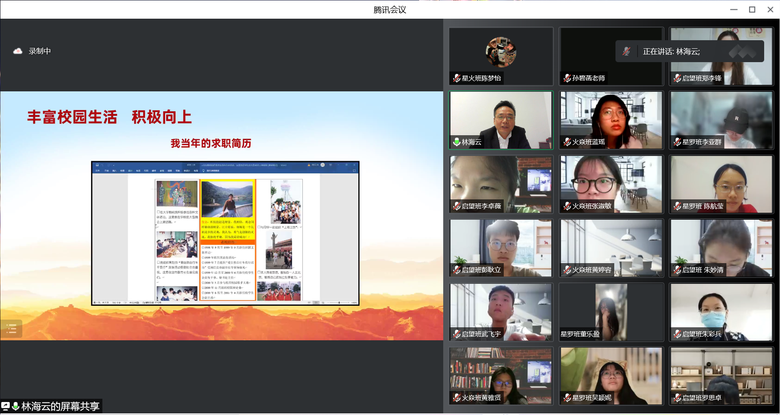This screenshot has width=780, height=415.
Task: Click muted mic icon beside 孙碧菡老师
Action: tap(567, 78)
